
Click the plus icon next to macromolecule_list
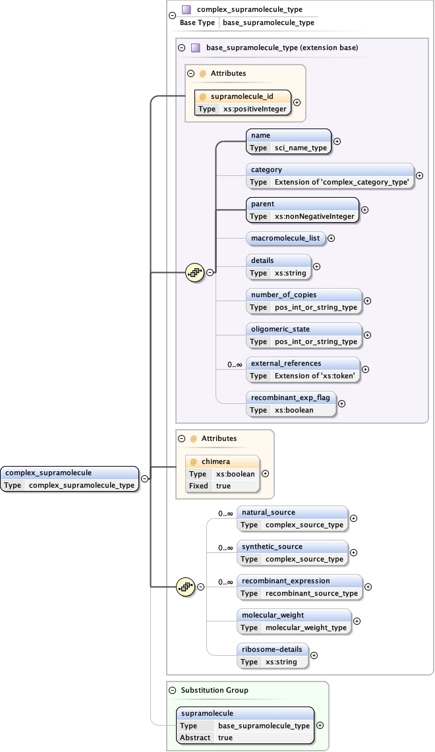(331, 239)
